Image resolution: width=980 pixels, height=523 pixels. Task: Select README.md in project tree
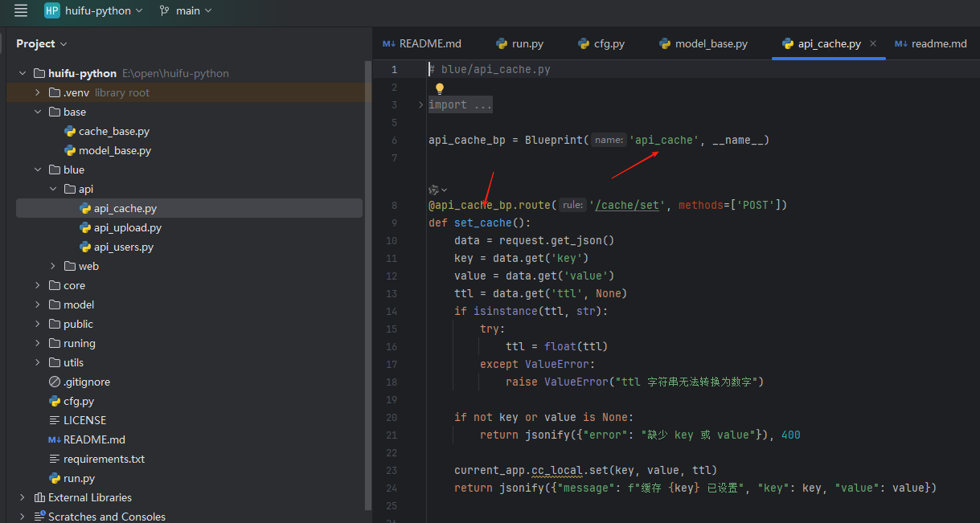tap(94, 439)
